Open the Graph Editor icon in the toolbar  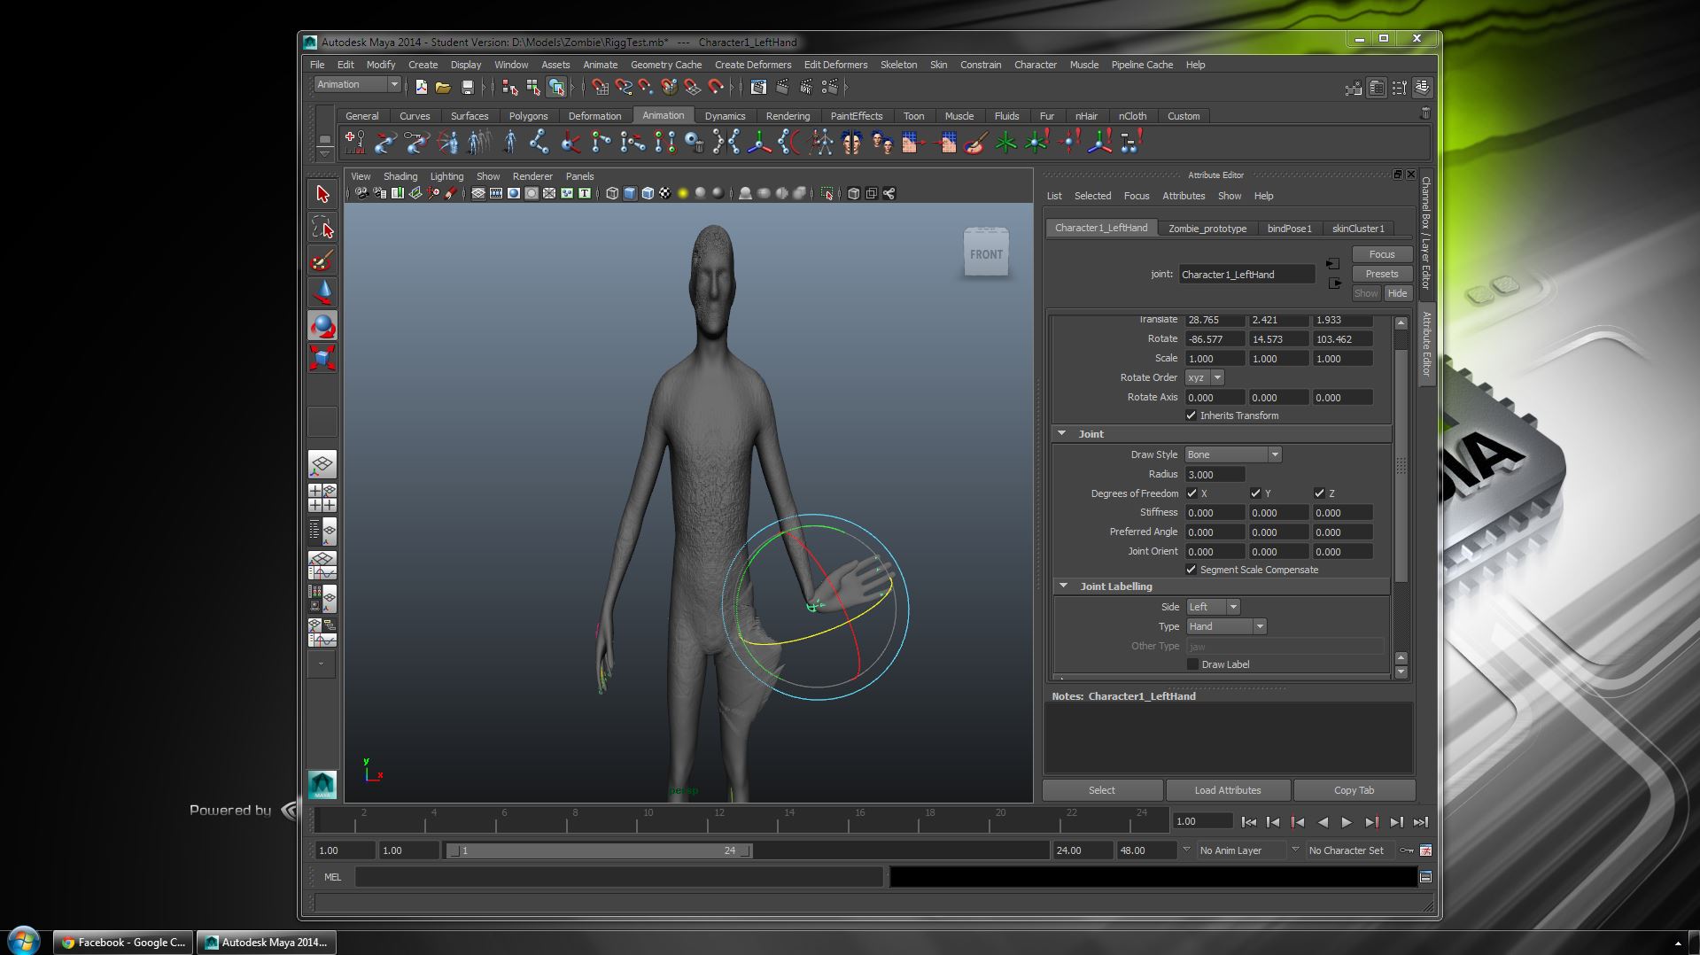[x=757, y=87]
